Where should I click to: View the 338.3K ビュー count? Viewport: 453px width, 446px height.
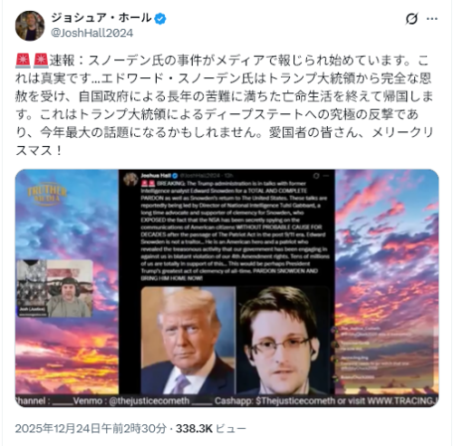[x=211, y=428]
